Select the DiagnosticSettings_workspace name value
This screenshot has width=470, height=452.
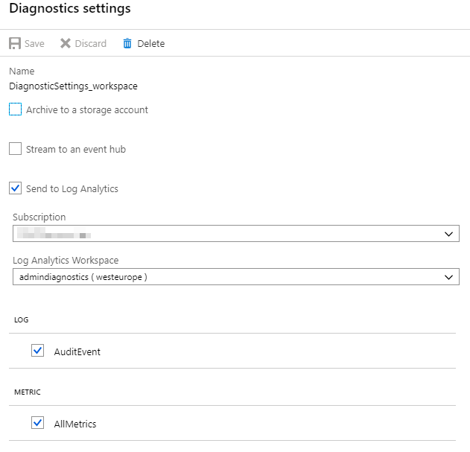73,86
